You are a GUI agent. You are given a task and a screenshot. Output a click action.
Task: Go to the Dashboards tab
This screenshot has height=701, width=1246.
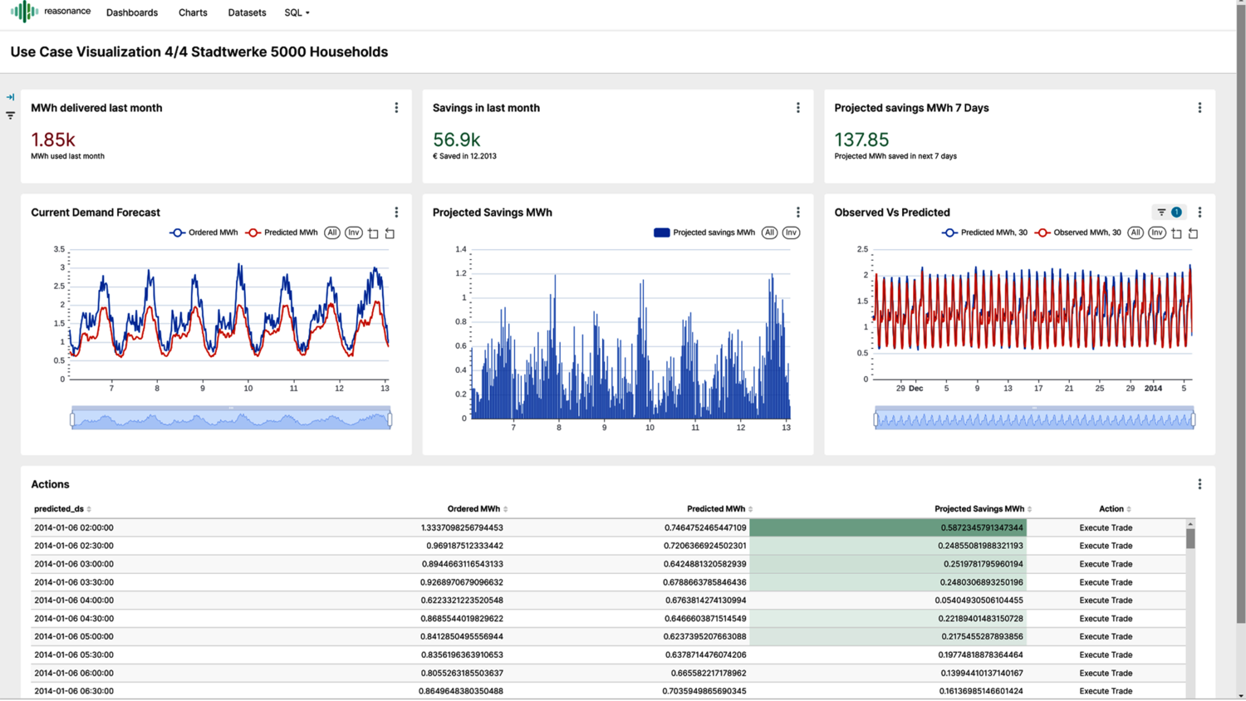132,12
